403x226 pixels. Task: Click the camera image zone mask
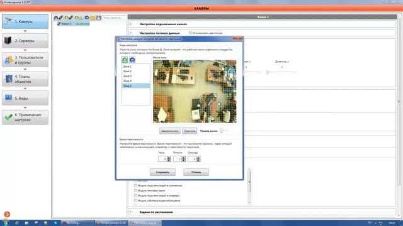click(195, 92)
